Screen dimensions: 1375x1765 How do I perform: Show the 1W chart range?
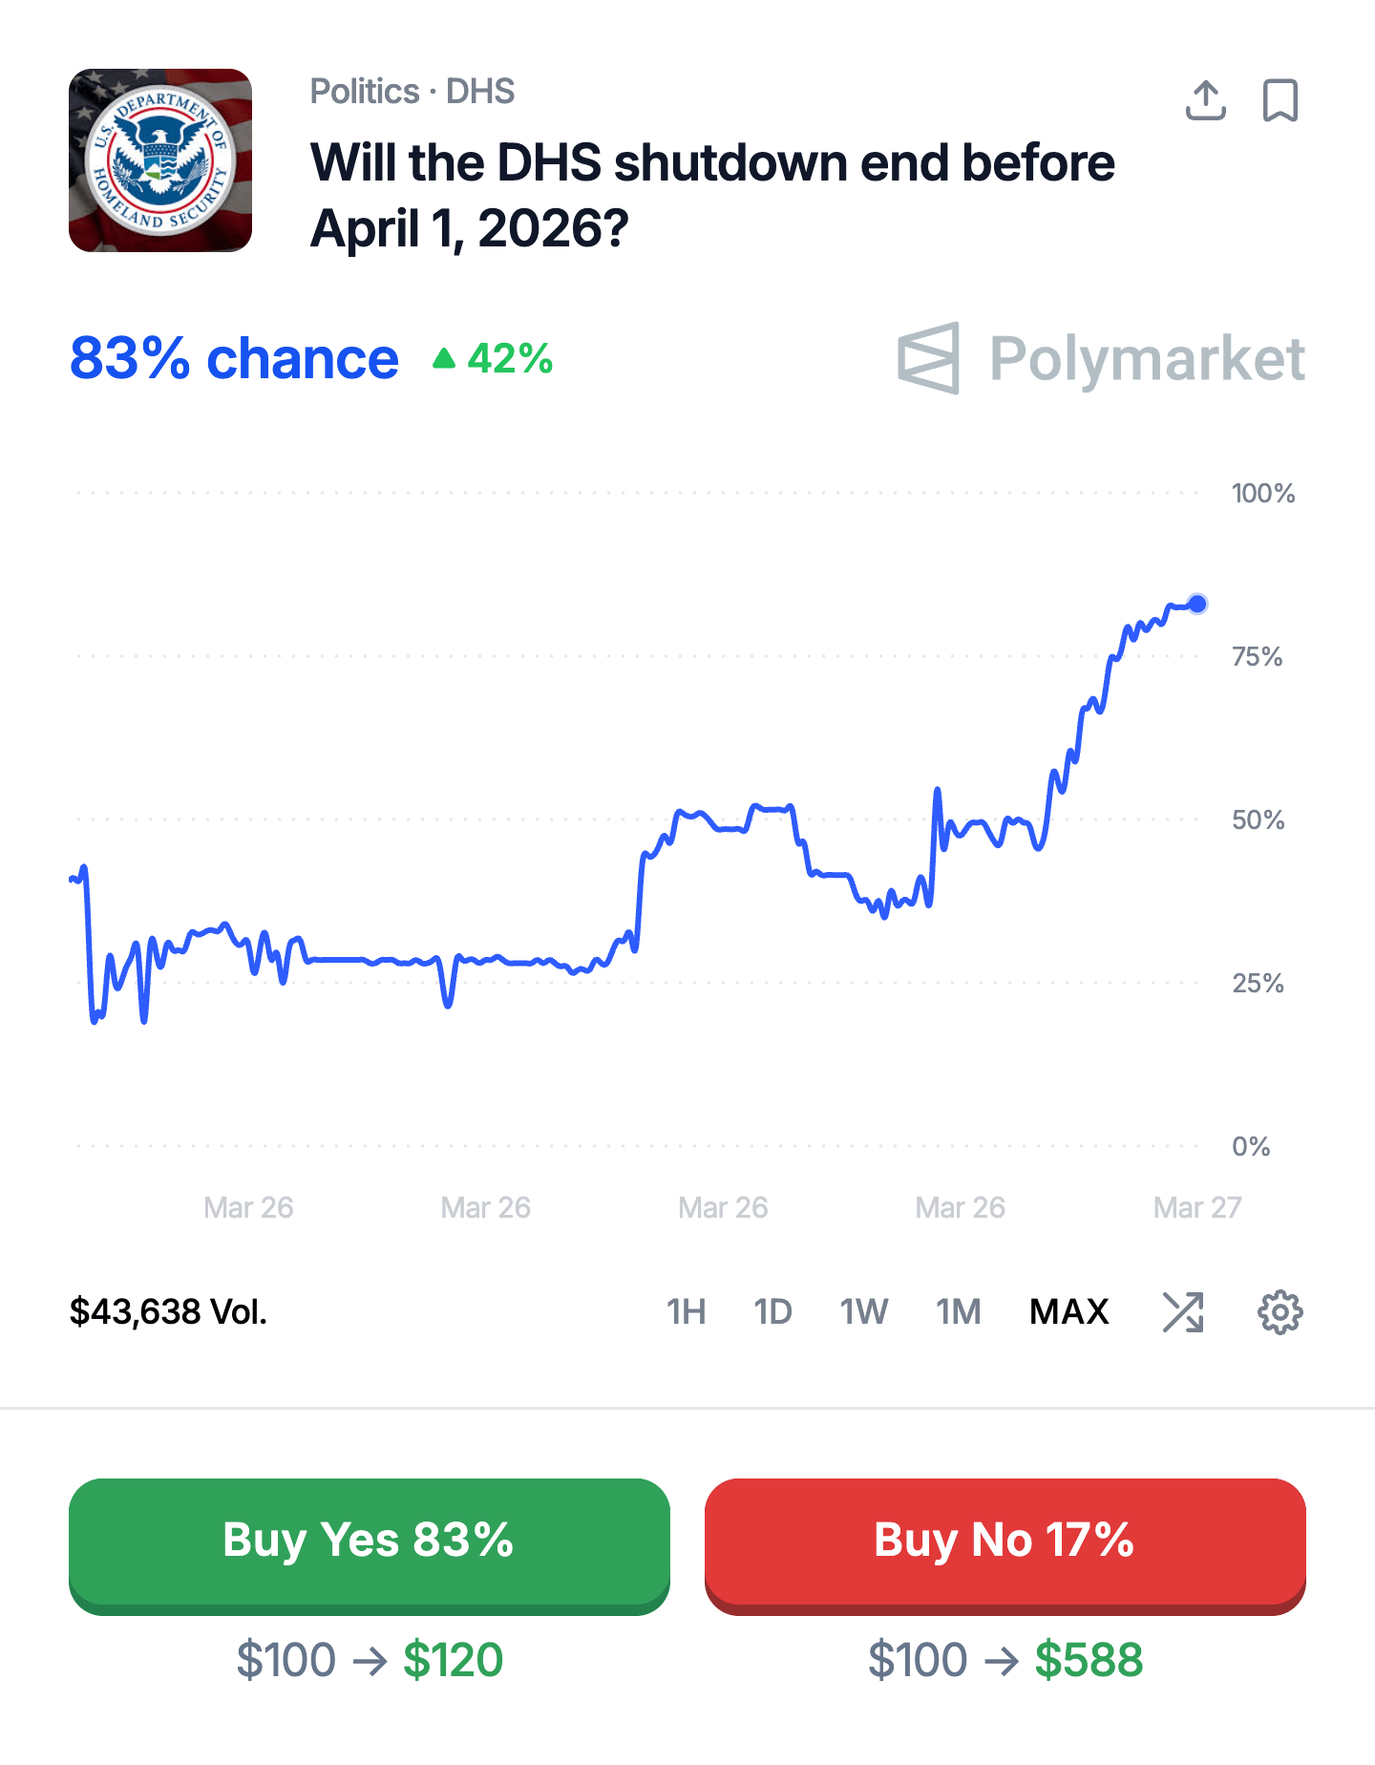[x=863, y=1311]
